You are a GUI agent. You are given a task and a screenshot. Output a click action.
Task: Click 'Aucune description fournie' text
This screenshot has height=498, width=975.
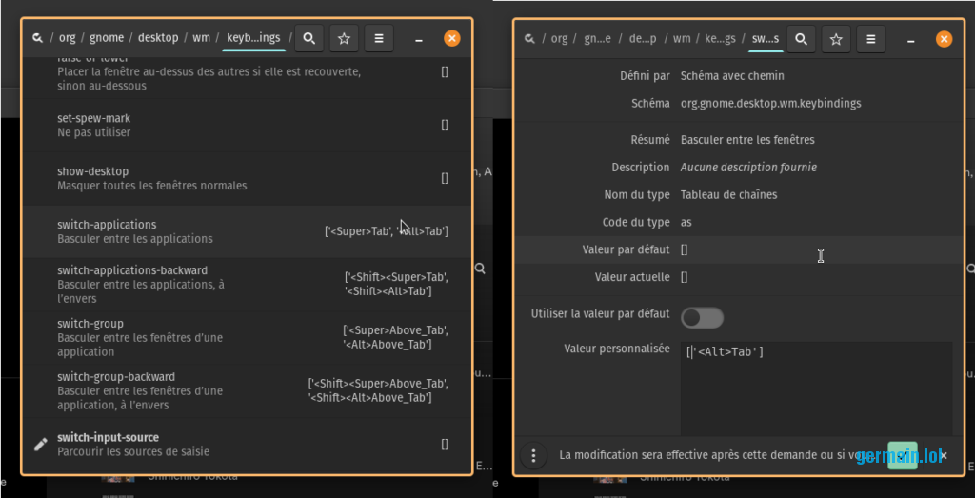[748, 168]
